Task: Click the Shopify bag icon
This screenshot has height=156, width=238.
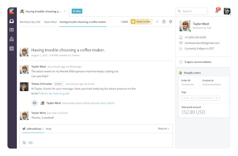Action: point(180,73)
